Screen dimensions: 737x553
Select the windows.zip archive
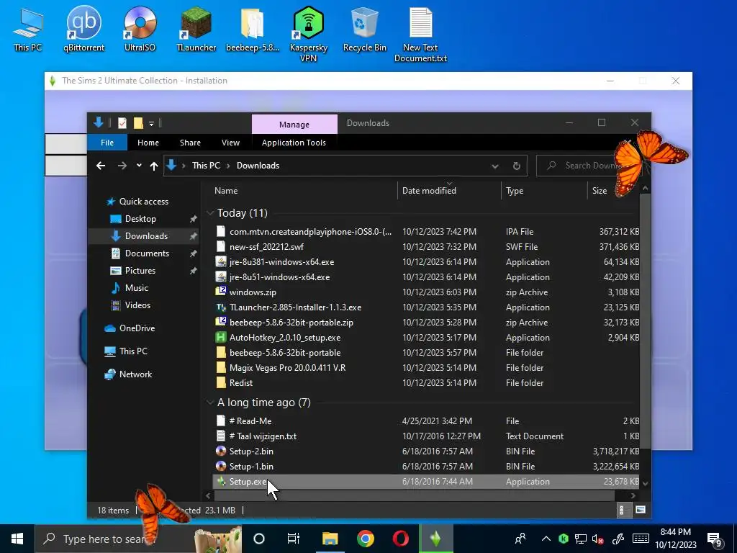click(253, 292)
